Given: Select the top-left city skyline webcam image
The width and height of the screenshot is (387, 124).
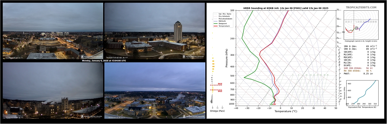Looking at the screenshot, I should pyautogui.click(x=53, y=31).
